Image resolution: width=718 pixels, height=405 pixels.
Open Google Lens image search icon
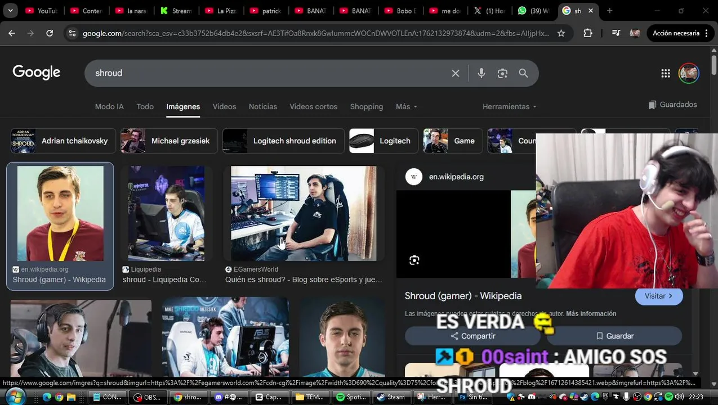[x=502, y=73]
